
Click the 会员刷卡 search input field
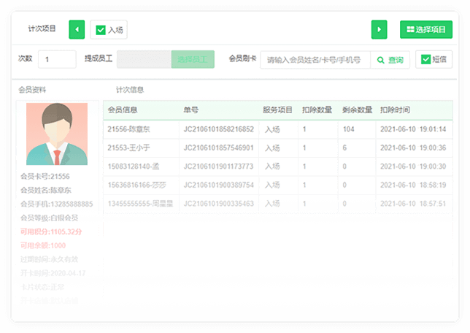315,60
